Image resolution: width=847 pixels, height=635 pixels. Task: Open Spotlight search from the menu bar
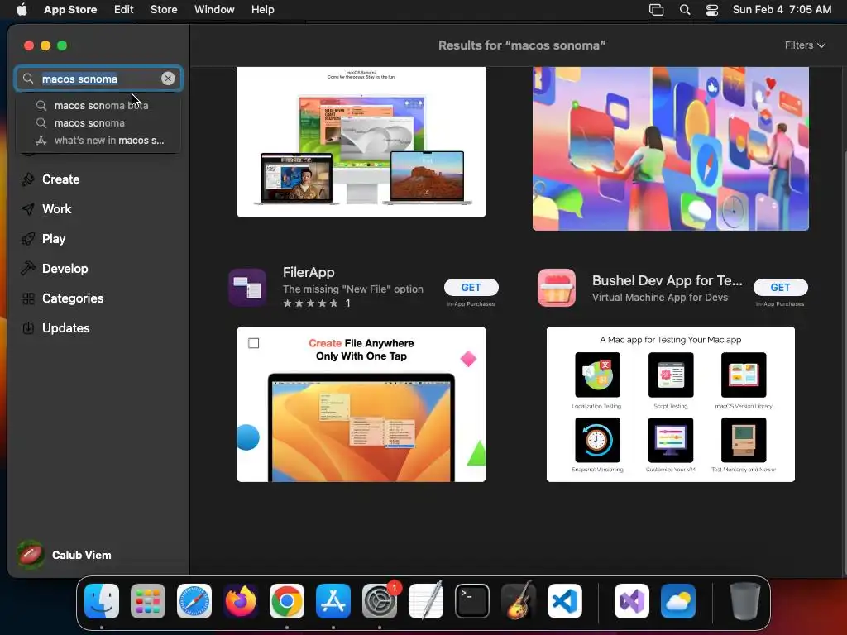point(684,10)
